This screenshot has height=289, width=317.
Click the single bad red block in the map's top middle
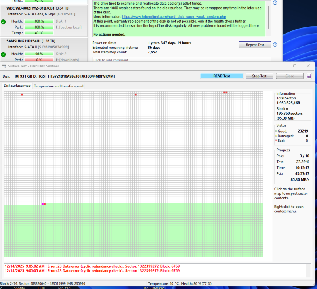(136, 95)
